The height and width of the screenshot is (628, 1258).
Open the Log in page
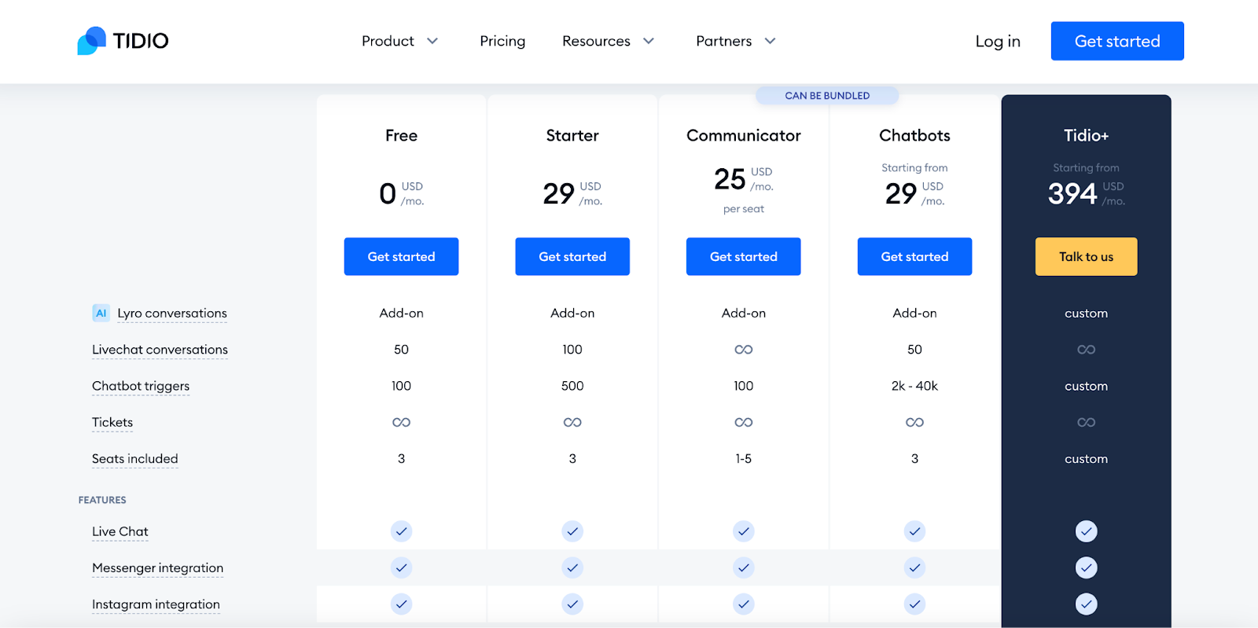tap(998, 41)
